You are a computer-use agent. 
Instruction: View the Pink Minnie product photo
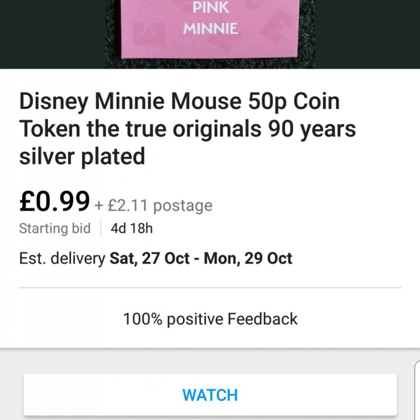tap(210, 33)
